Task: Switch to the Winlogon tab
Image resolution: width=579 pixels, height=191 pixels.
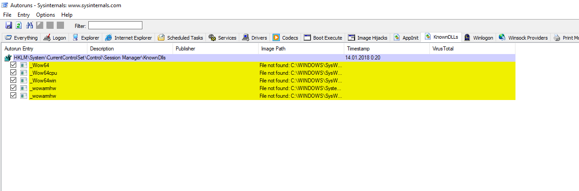Action: point(479,38)
